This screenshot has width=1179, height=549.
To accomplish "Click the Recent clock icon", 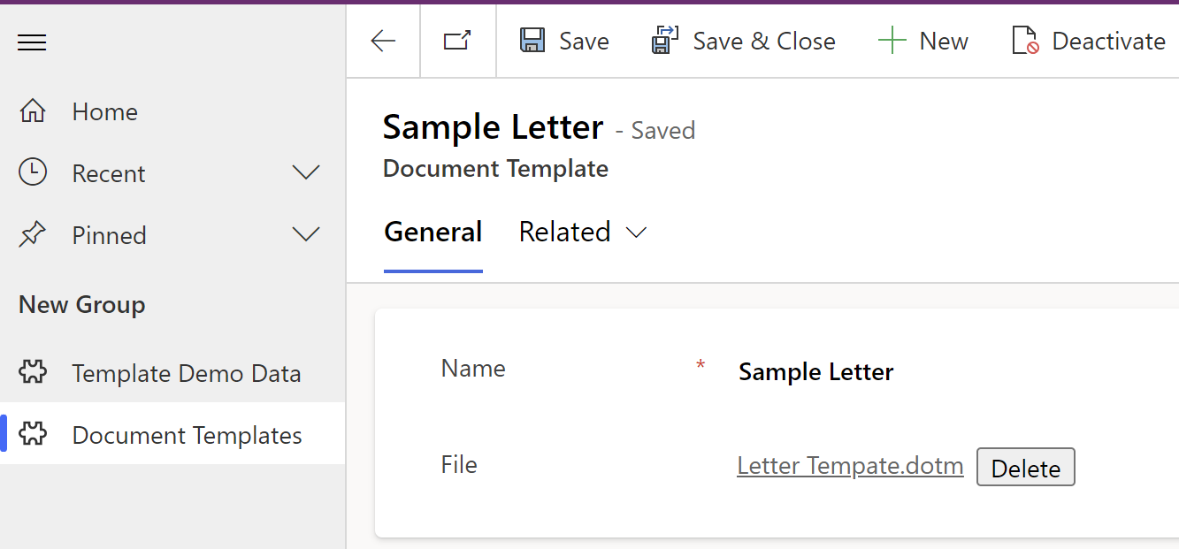I will pyautogui.click(x=33, y=173).
